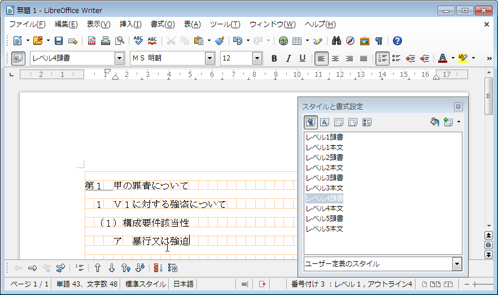Open the Styles and Formatting window from the toolbar
Screen dimensions: 498x295
pos(18,59)
